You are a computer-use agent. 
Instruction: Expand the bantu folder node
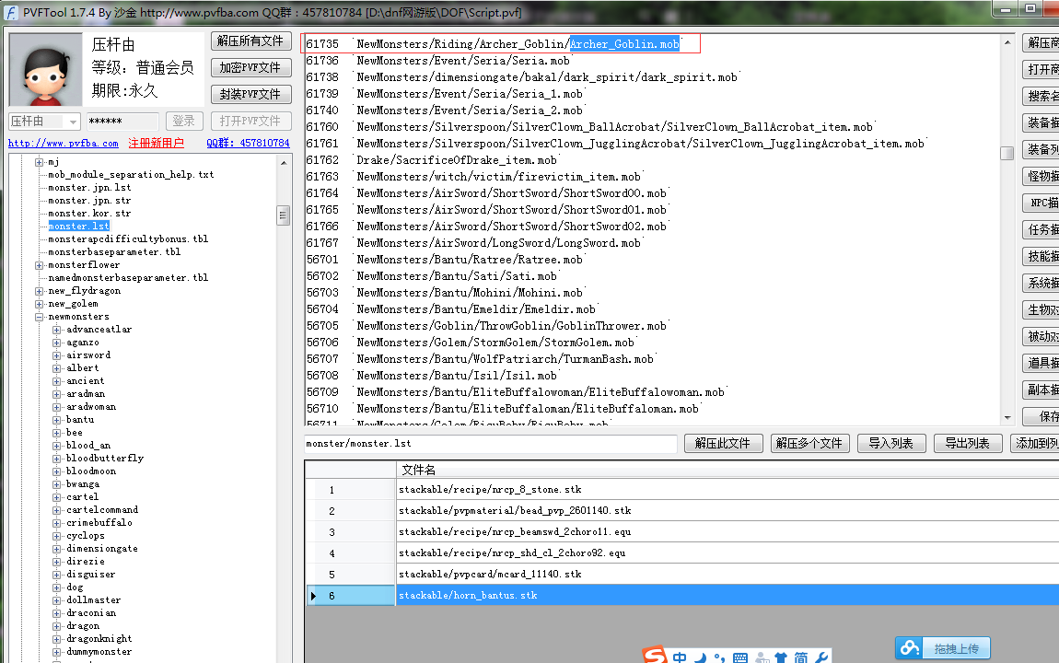click(x=57, y=420)
